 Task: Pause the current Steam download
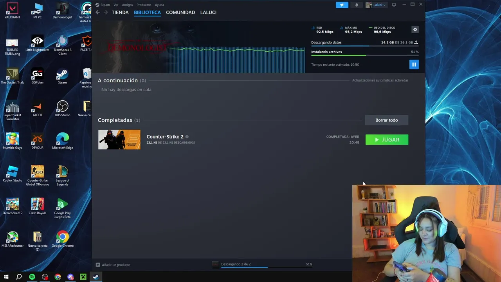pyautogui.click(x=414, y=65)
